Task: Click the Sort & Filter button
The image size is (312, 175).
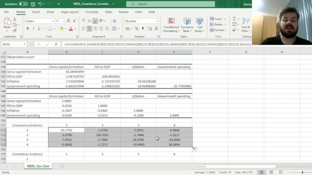Action: pyautogui.click(x=246, y=25)
